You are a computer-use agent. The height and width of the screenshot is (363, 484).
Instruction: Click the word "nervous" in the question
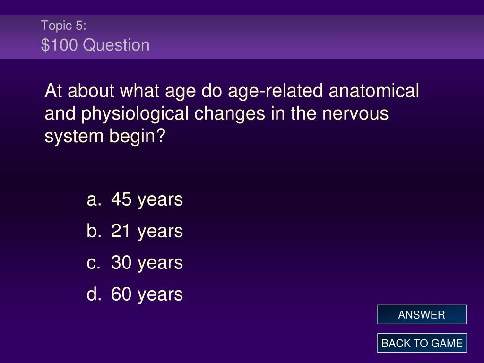355,113
